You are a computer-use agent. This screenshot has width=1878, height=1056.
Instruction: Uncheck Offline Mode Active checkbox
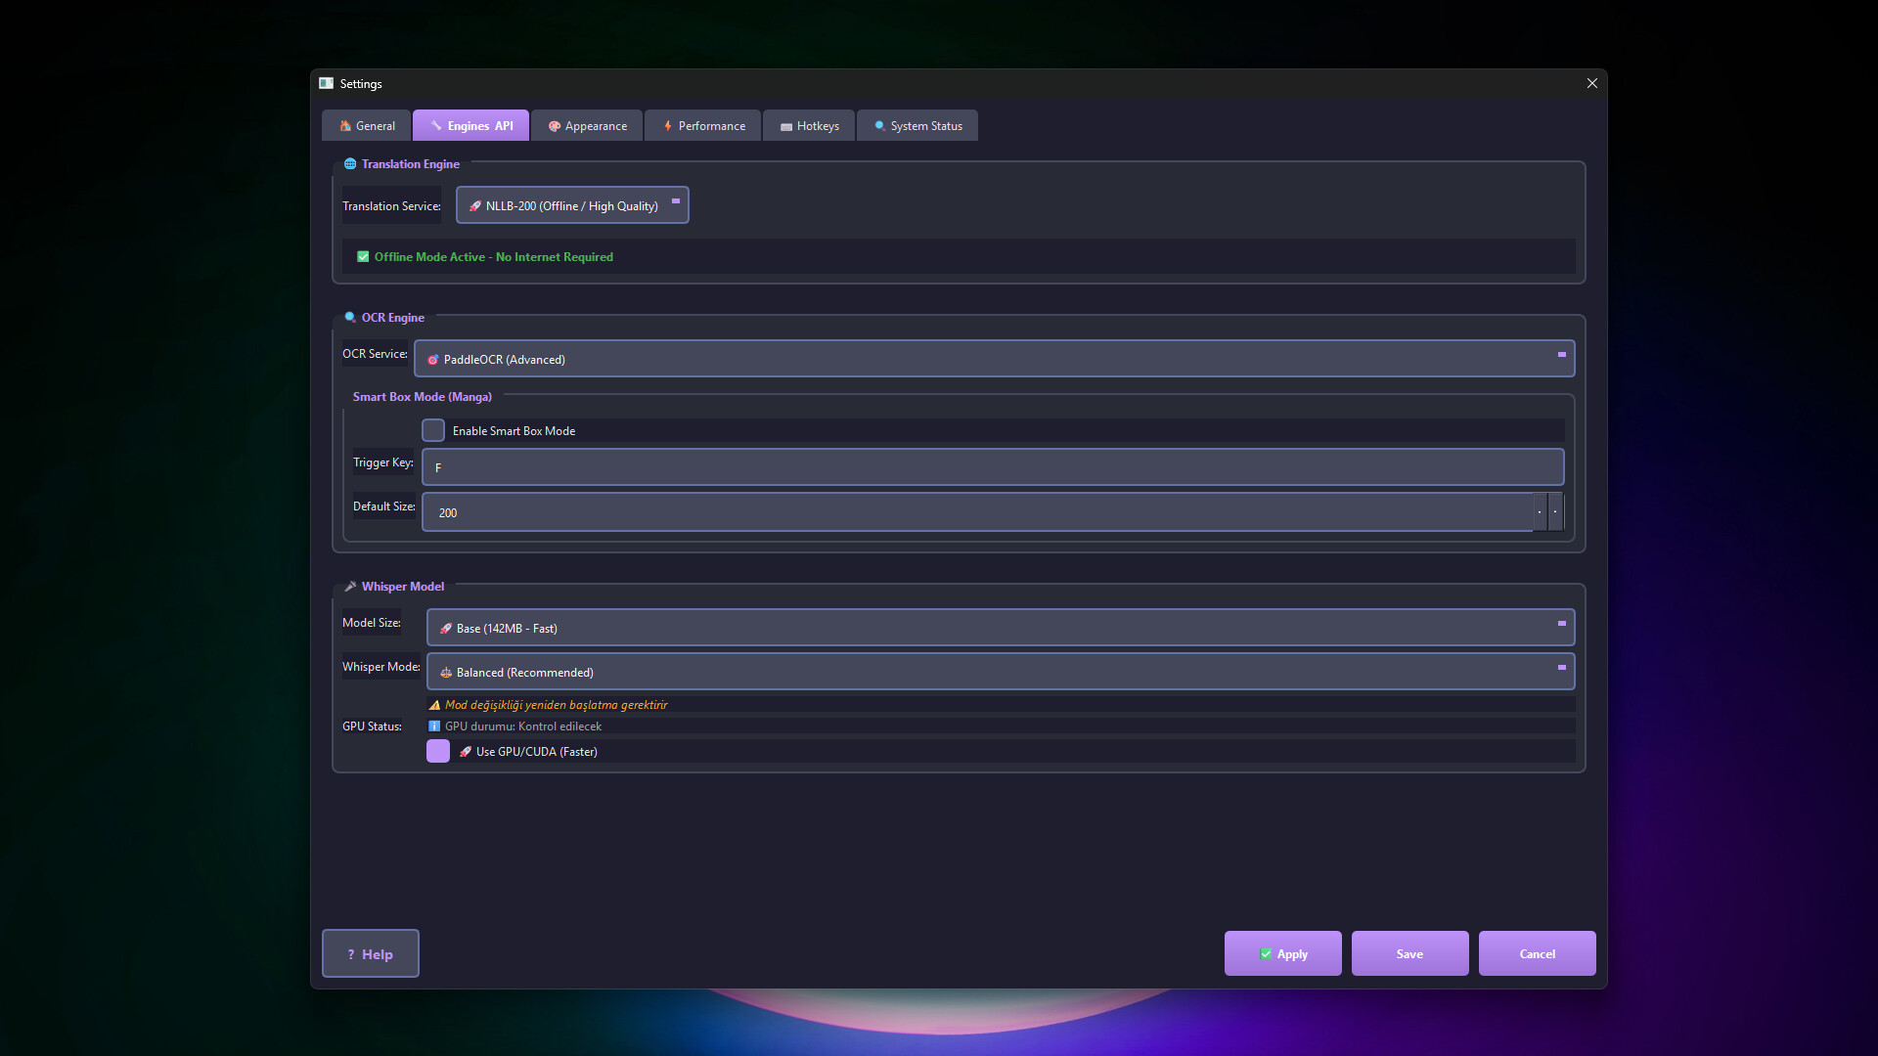(x=363, y=256)
